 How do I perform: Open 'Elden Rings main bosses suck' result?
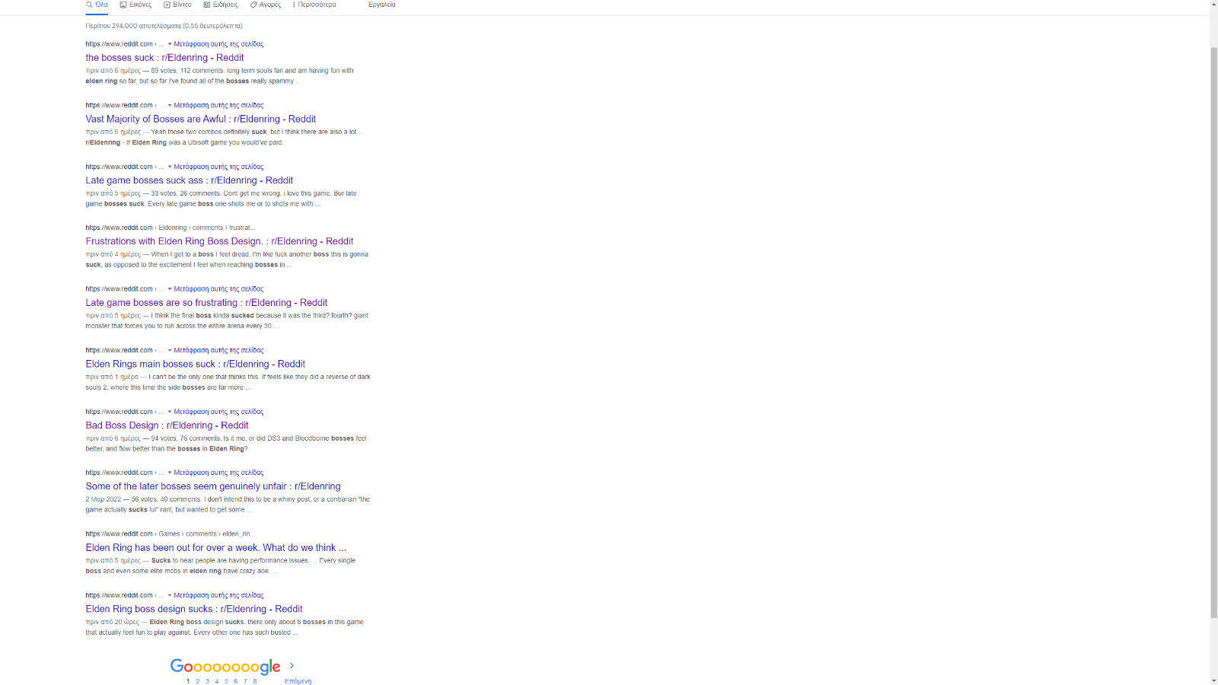[195, 365]
